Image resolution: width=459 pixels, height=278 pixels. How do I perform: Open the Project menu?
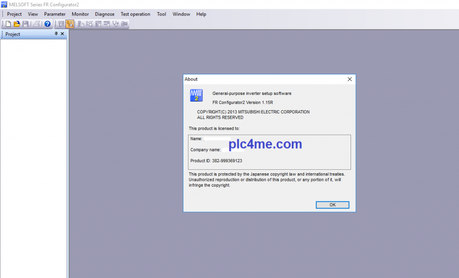click(x=14, y=14)
